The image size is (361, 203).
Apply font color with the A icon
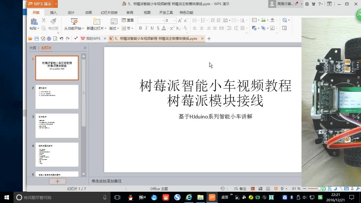tap(164, 28)
